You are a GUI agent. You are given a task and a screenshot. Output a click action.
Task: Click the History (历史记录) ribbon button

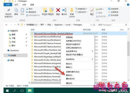click(101, 16)
